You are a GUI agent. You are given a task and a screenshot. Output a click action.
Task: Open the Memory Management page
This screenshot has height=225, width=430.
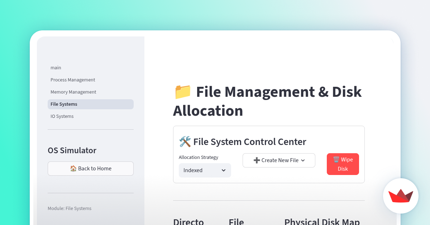tap(91, 92)
